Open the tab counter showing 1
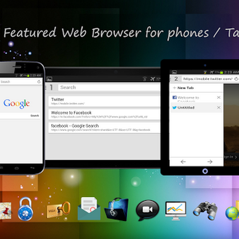Image resolution: width=239 pixels, height=239 pixels. 51,87
